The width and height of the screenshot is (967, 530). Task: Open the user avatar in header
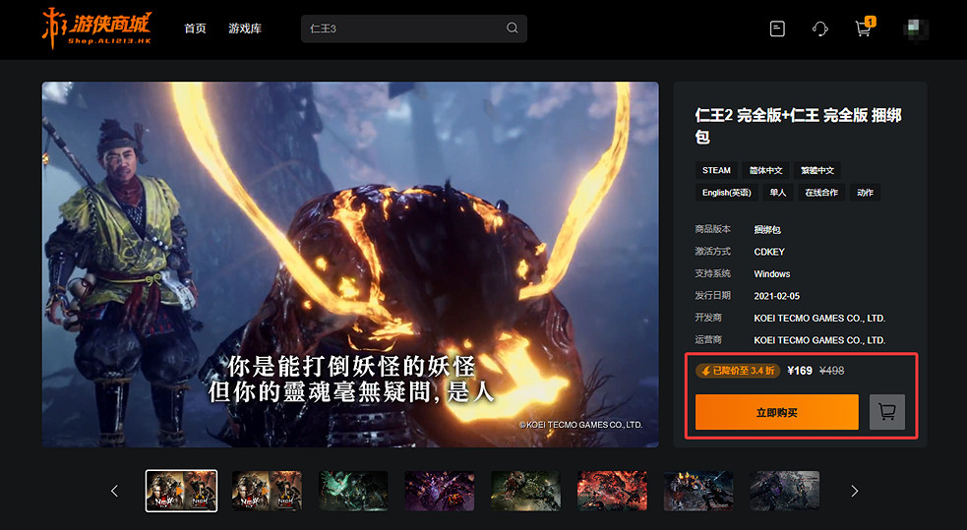916,29
